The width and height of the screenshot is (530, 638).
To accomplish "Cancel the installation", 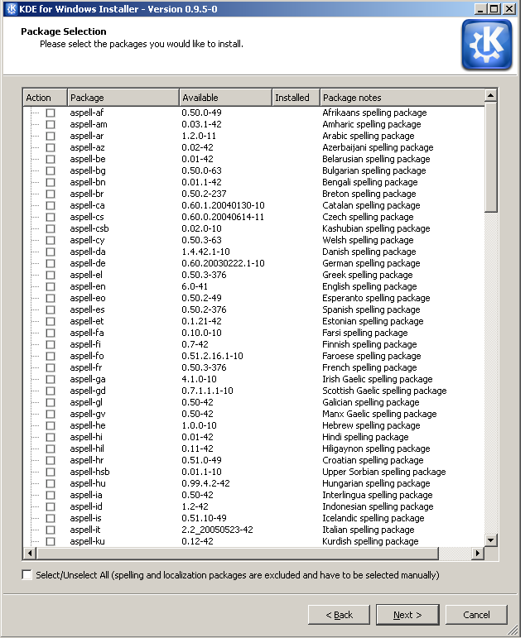I will [x=476, y=615].
